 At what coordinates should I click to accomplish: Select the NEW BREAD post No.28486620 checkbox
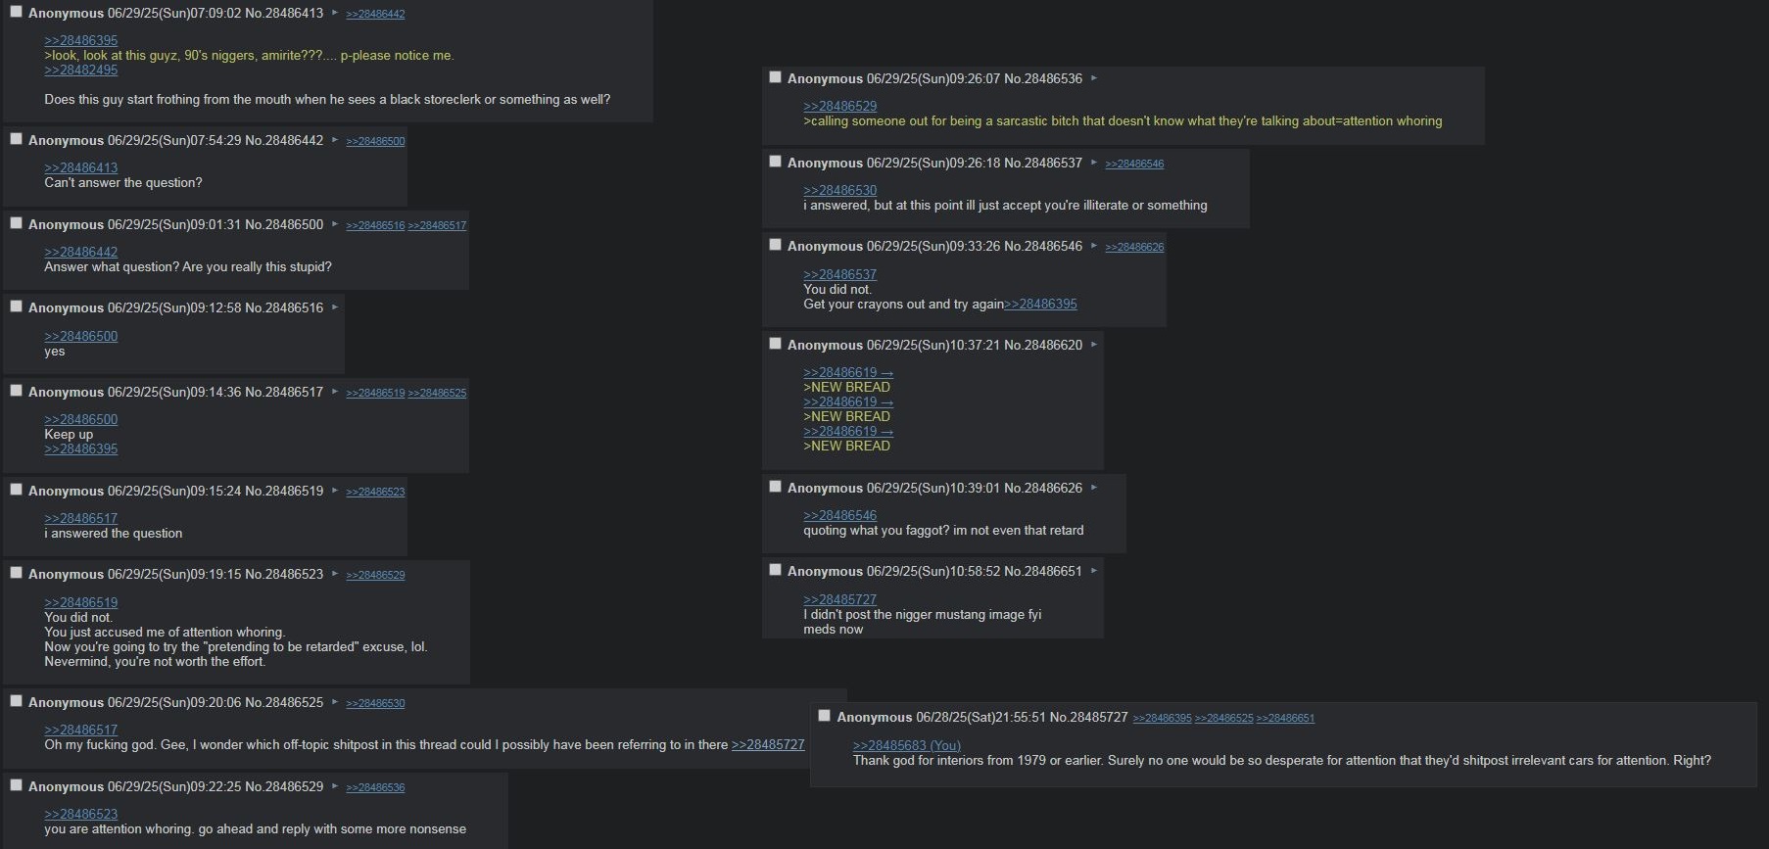coord(775,344)
